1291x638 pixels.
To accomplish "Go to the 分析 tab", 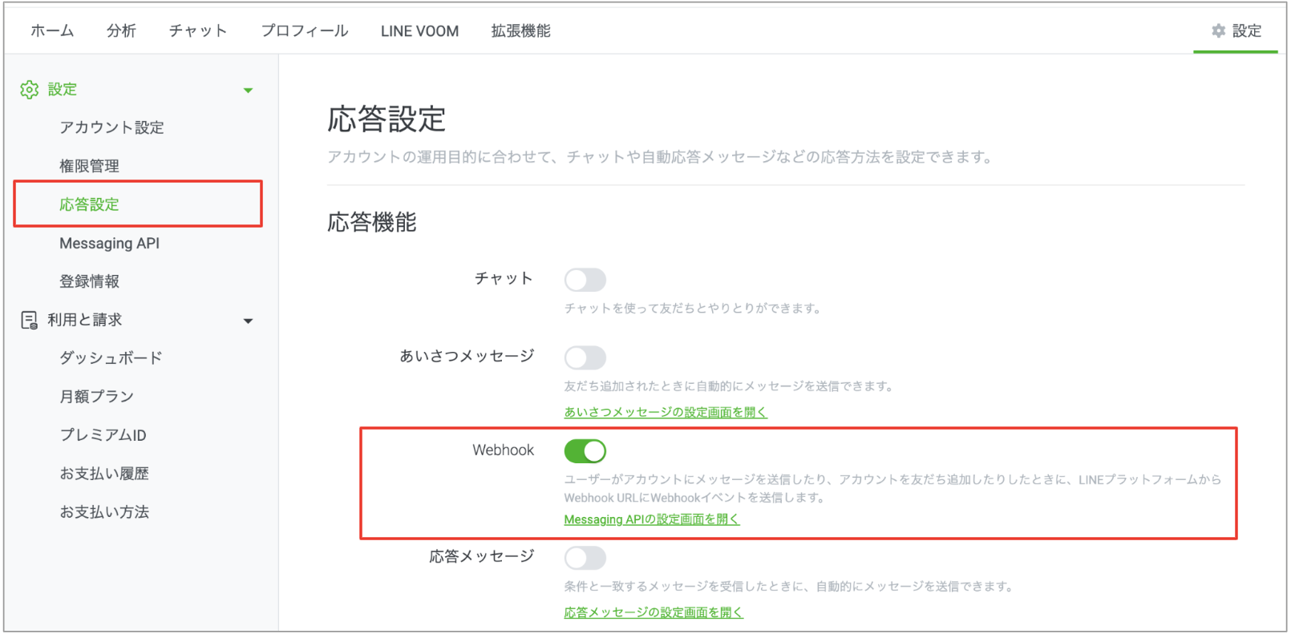I will click(x=121, y=30).
